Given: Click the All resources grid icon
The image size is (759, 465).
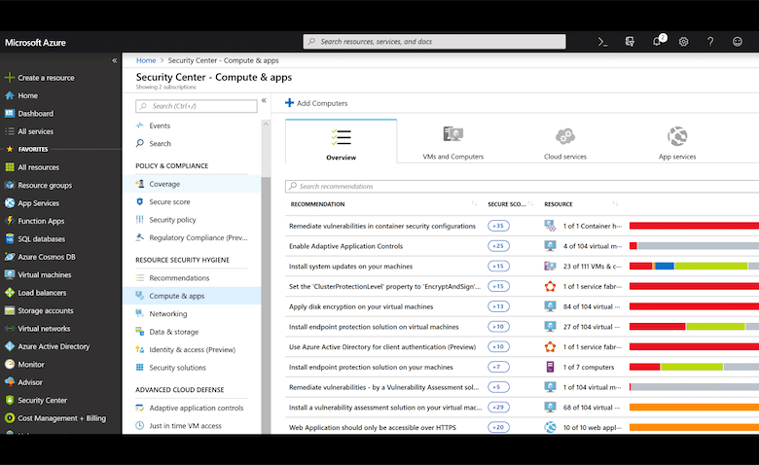Looking at the screenshot, I should [9, 167].
